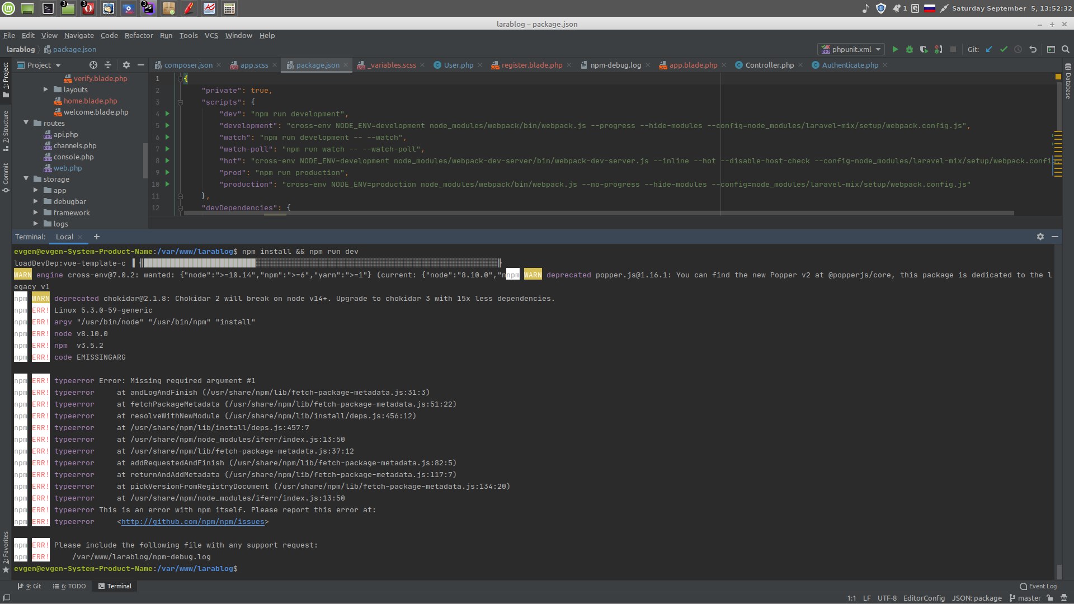The image size is (1074, 604).
Task: Open Search Everywhere magnifier
Action: [1066, 49]
